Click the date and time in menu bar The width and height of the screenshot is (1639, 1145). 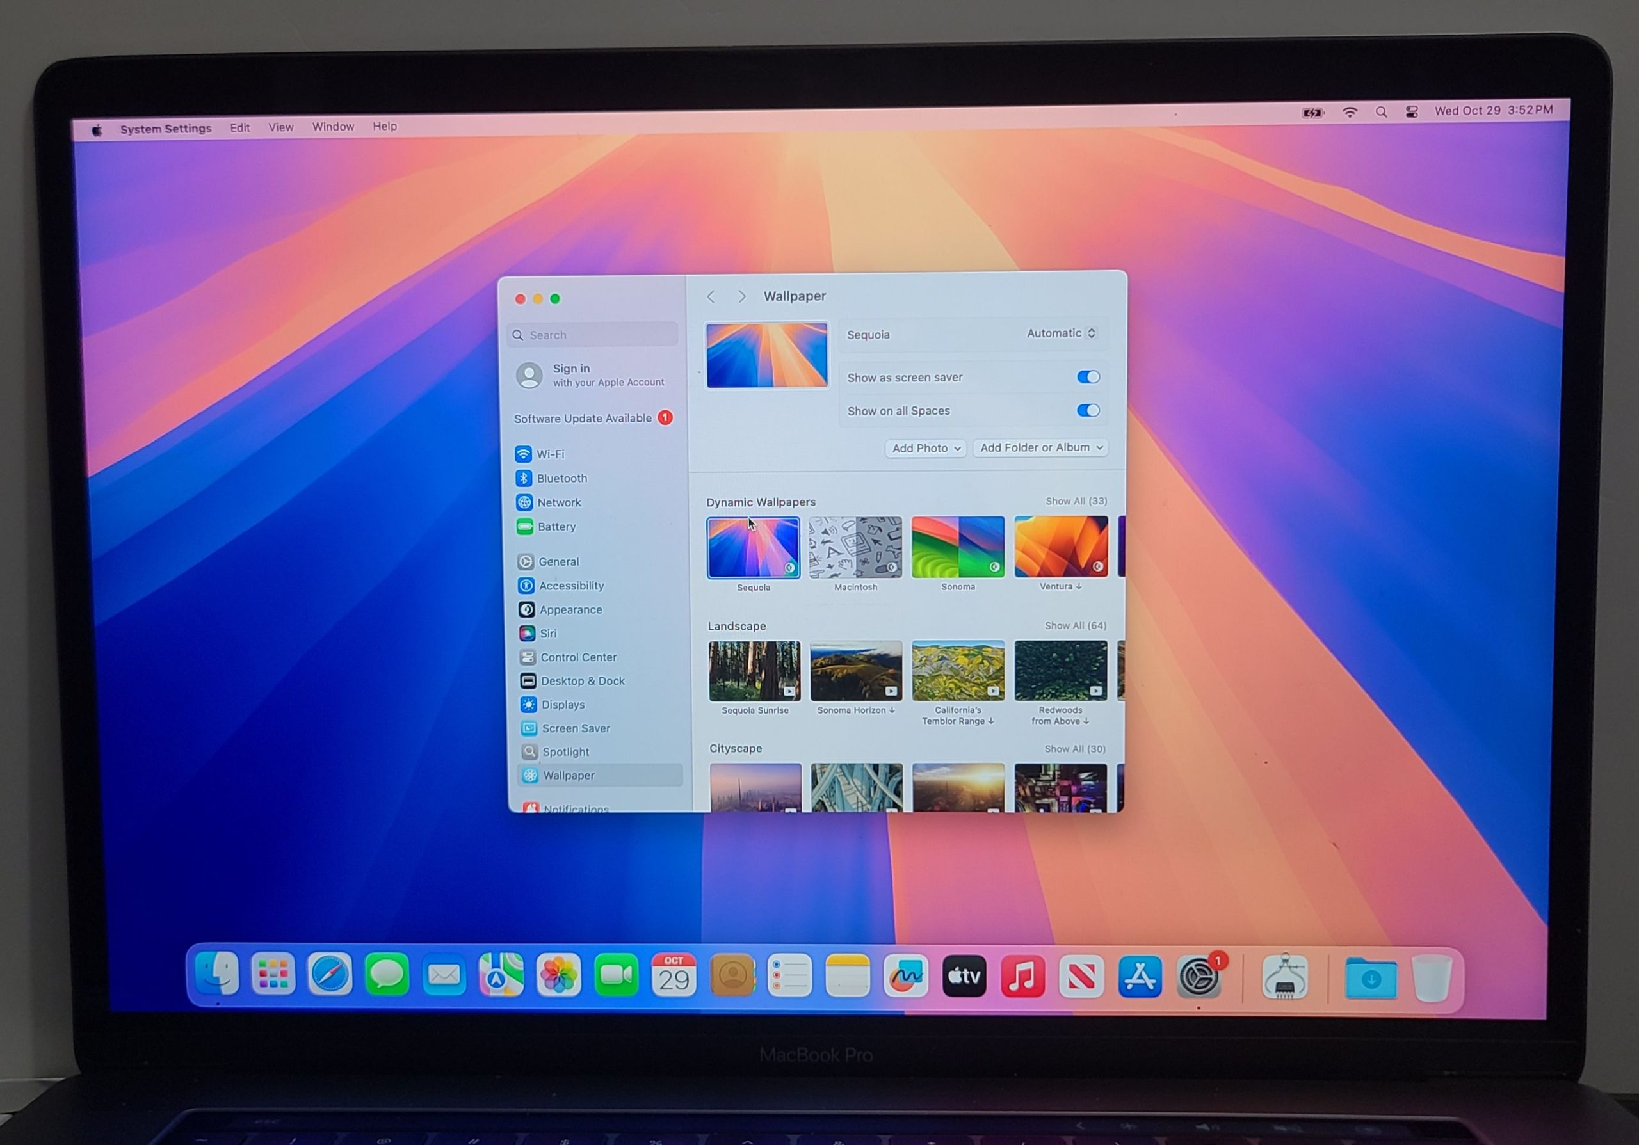1494,111
